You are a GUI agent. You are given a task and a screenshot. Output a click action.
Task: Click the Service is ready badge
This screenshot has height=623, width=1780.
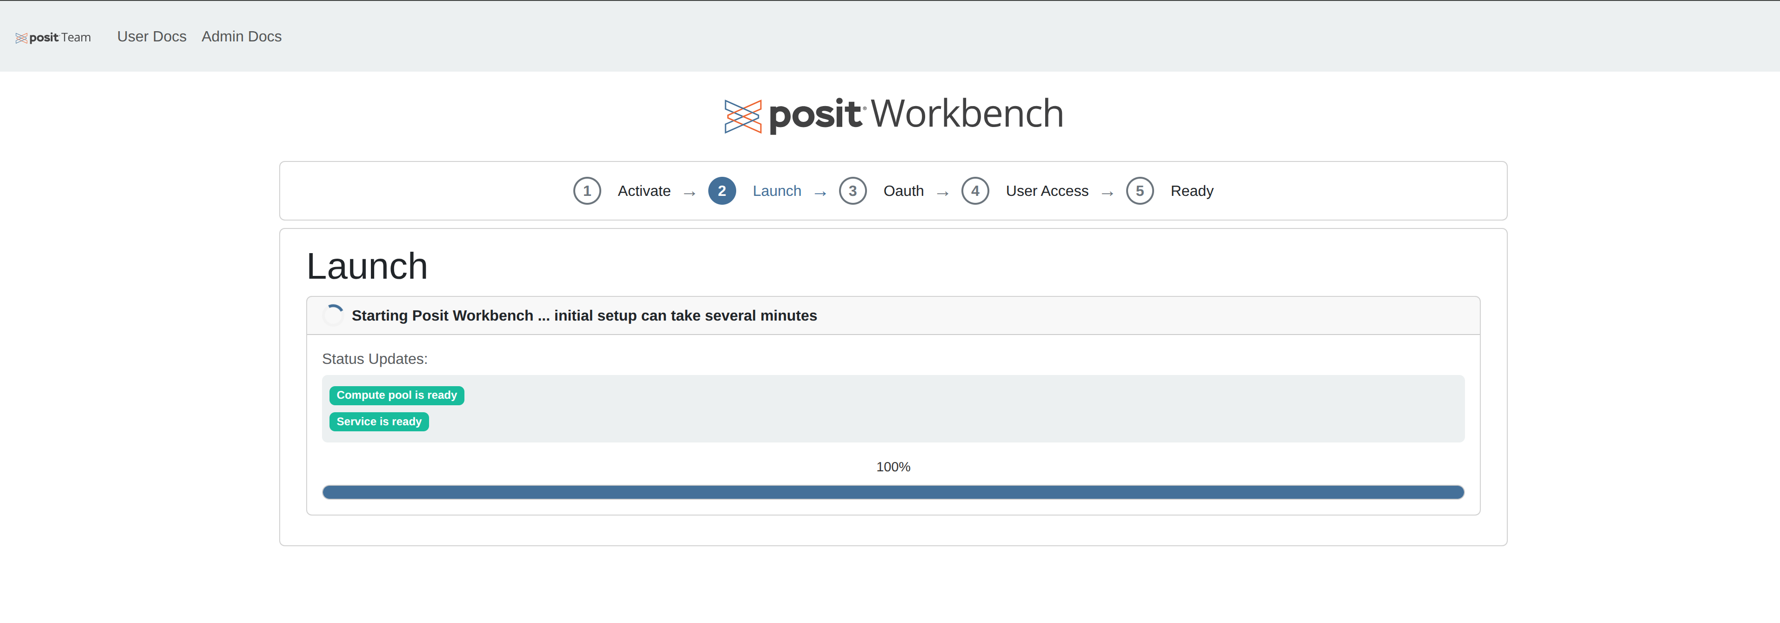(x=379, y=422)
